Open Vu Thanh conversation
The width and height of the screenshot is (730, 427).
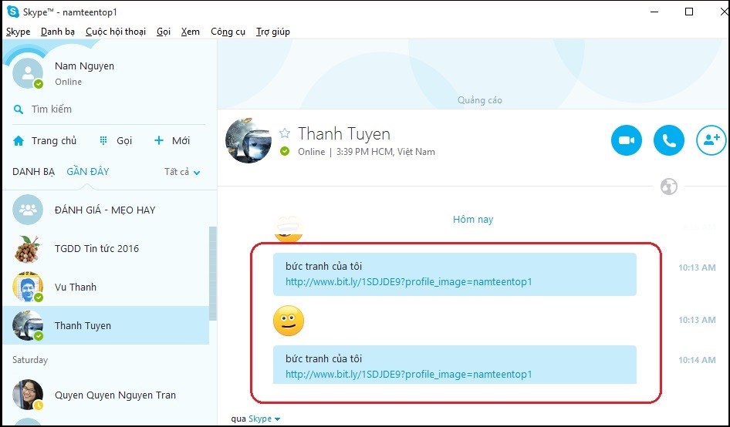pyautogui.click(x=106, y=287)
